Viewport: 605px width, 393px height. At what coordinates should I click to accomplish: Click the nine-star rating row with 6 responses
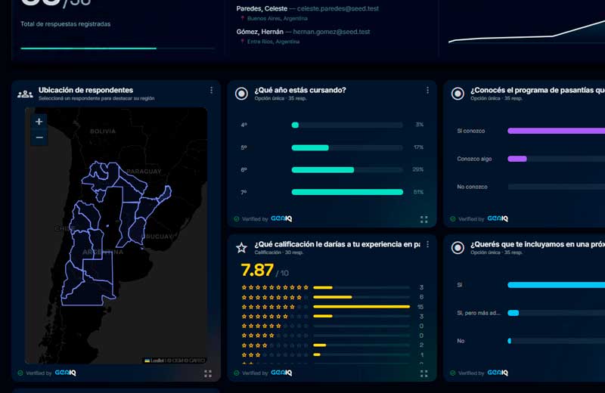pos(332,297)
